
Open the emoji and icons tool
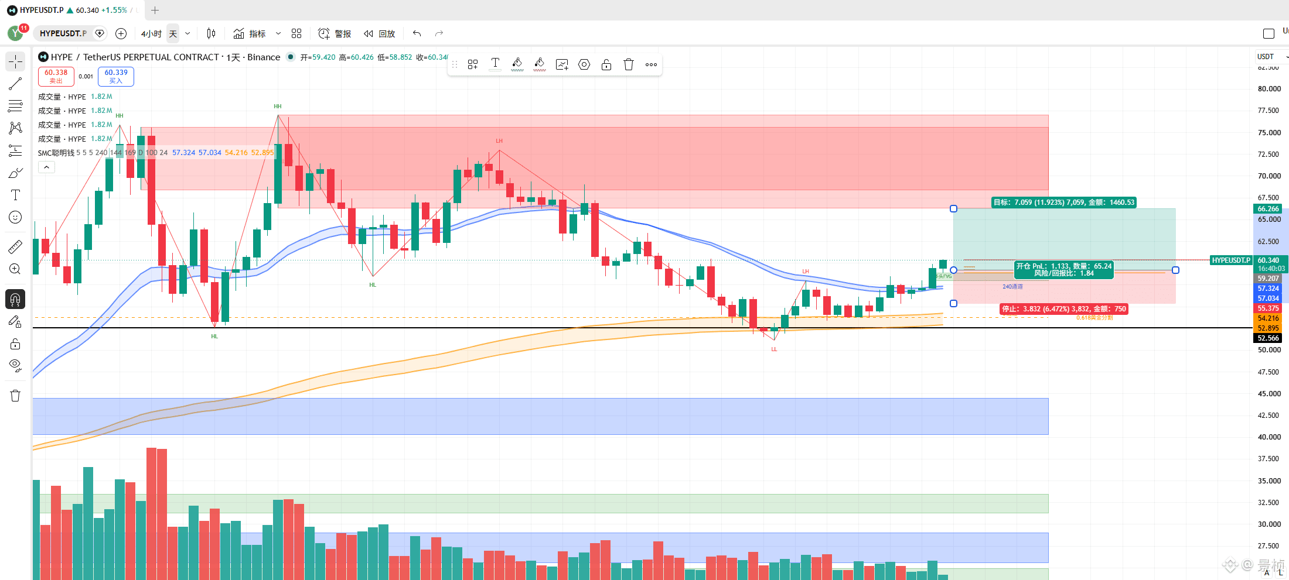15,217
